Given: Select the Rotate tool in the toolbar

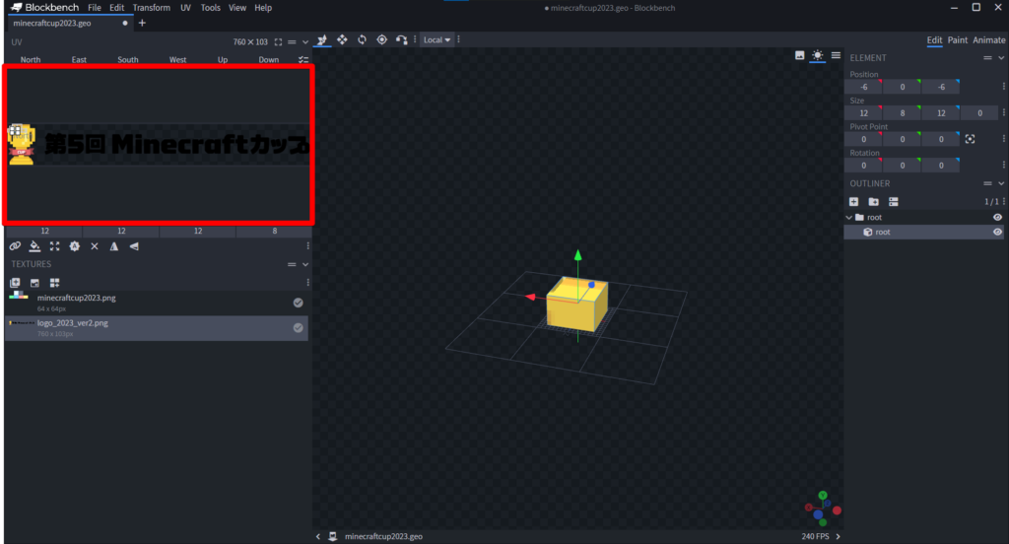Looking at the screenshot, I should tap(362, 39).
